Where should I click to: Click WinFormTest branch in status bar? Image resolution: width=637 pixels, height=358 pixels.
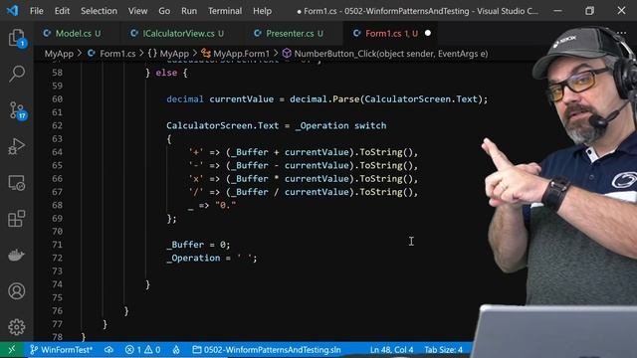tap(62, 349)
